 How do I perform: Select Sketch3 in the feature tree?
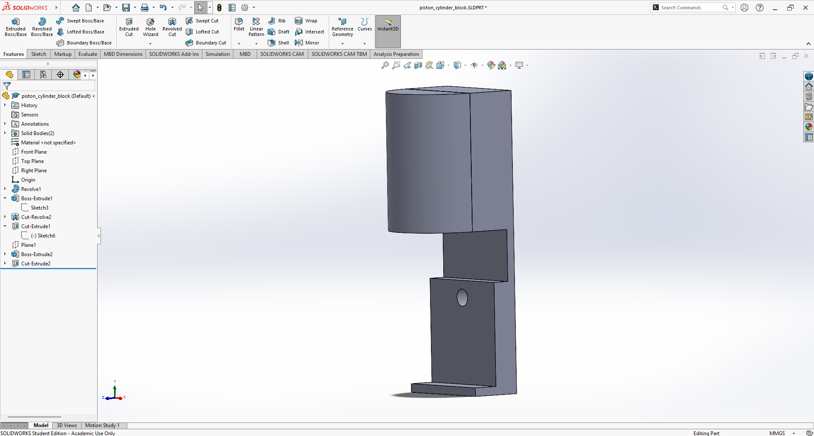[x=39, y=208]
